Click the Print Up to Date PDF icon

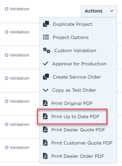coord(45,116)
